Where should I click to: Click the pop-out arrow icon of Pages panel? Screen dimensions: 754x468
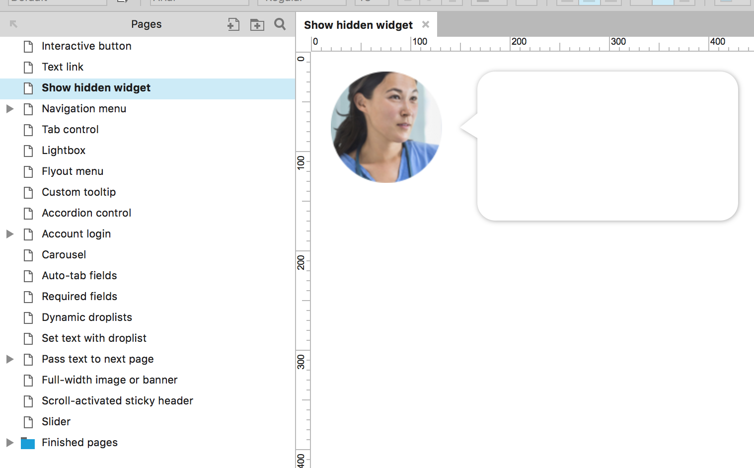13,24
